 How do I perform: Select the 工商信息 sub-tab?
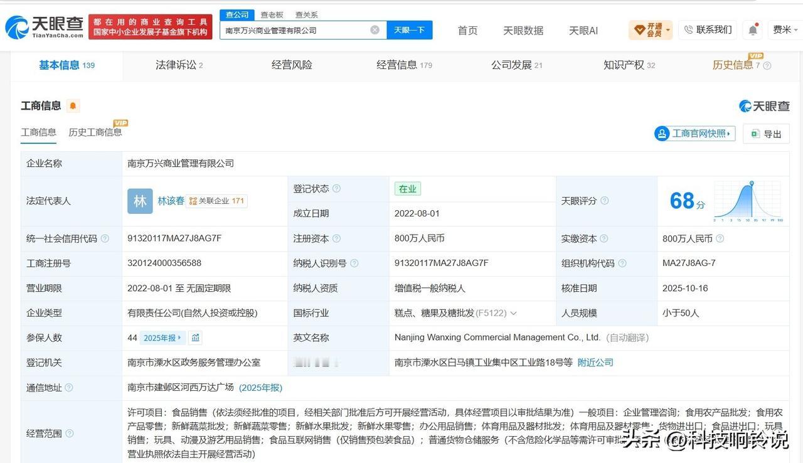[x=38, y=132]
